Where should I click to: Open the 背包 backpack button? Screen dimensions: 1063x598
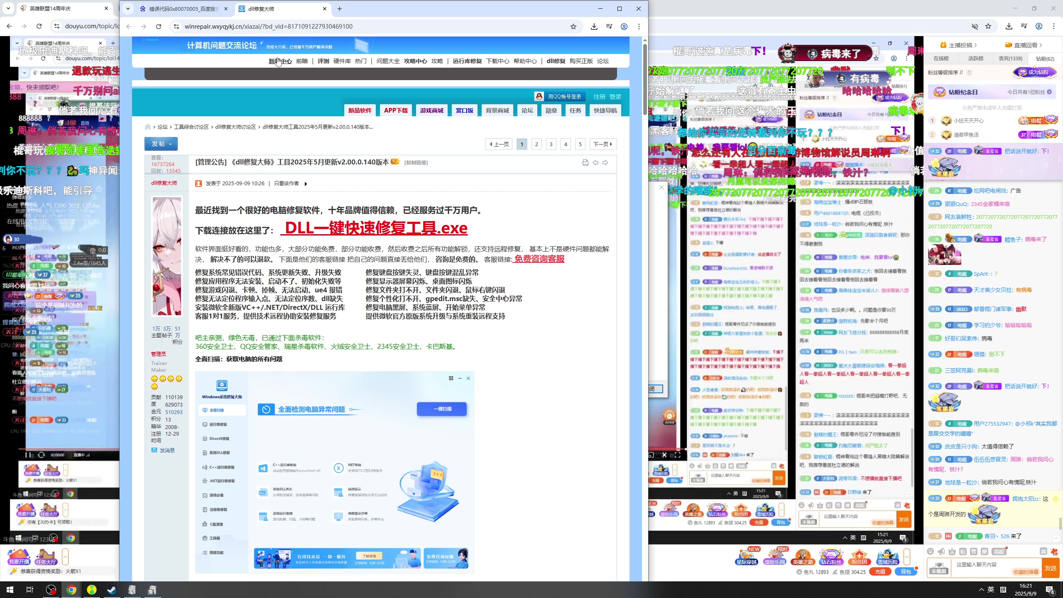[906, 572]
